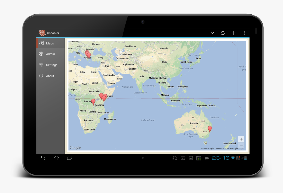
Task: Open the clock showing 23:16
Action: [x=220, y=158]
